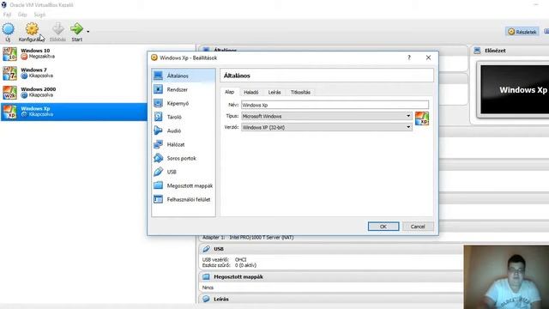This screenshot has height=309, width=549.
Task: Switch to the Alap tab
Action: pyautogui.click(x=229, y=92)
